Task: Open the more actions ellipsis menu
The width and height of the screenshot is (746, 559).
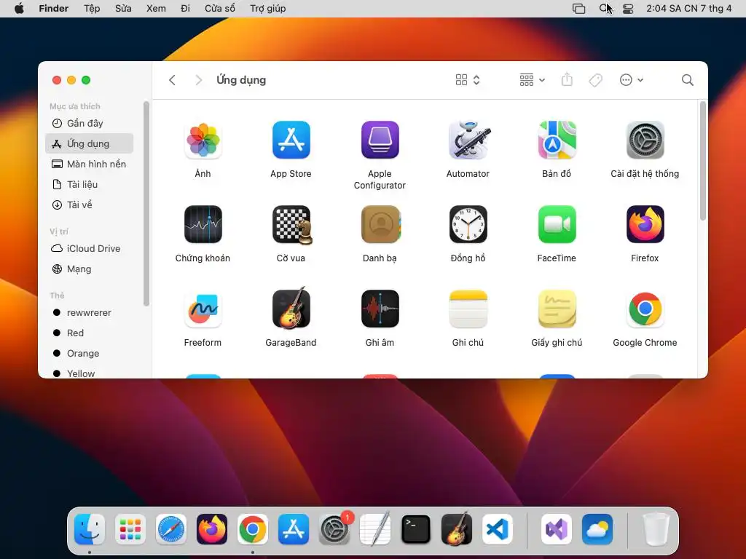Action: click(x=632, y=80)
